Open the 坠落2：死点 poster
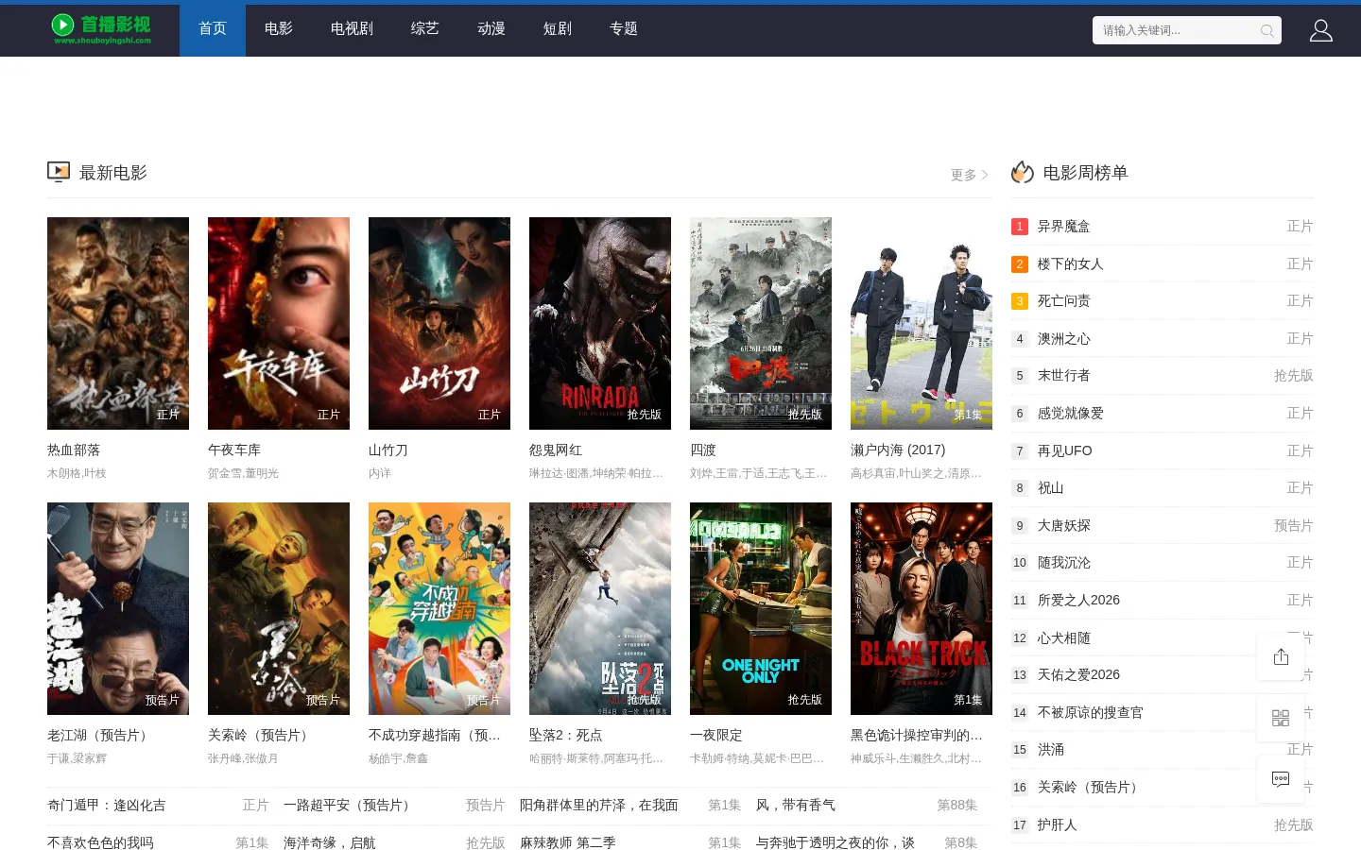The height and width of the screenshot is (850, 1361). tap(600, 608)
